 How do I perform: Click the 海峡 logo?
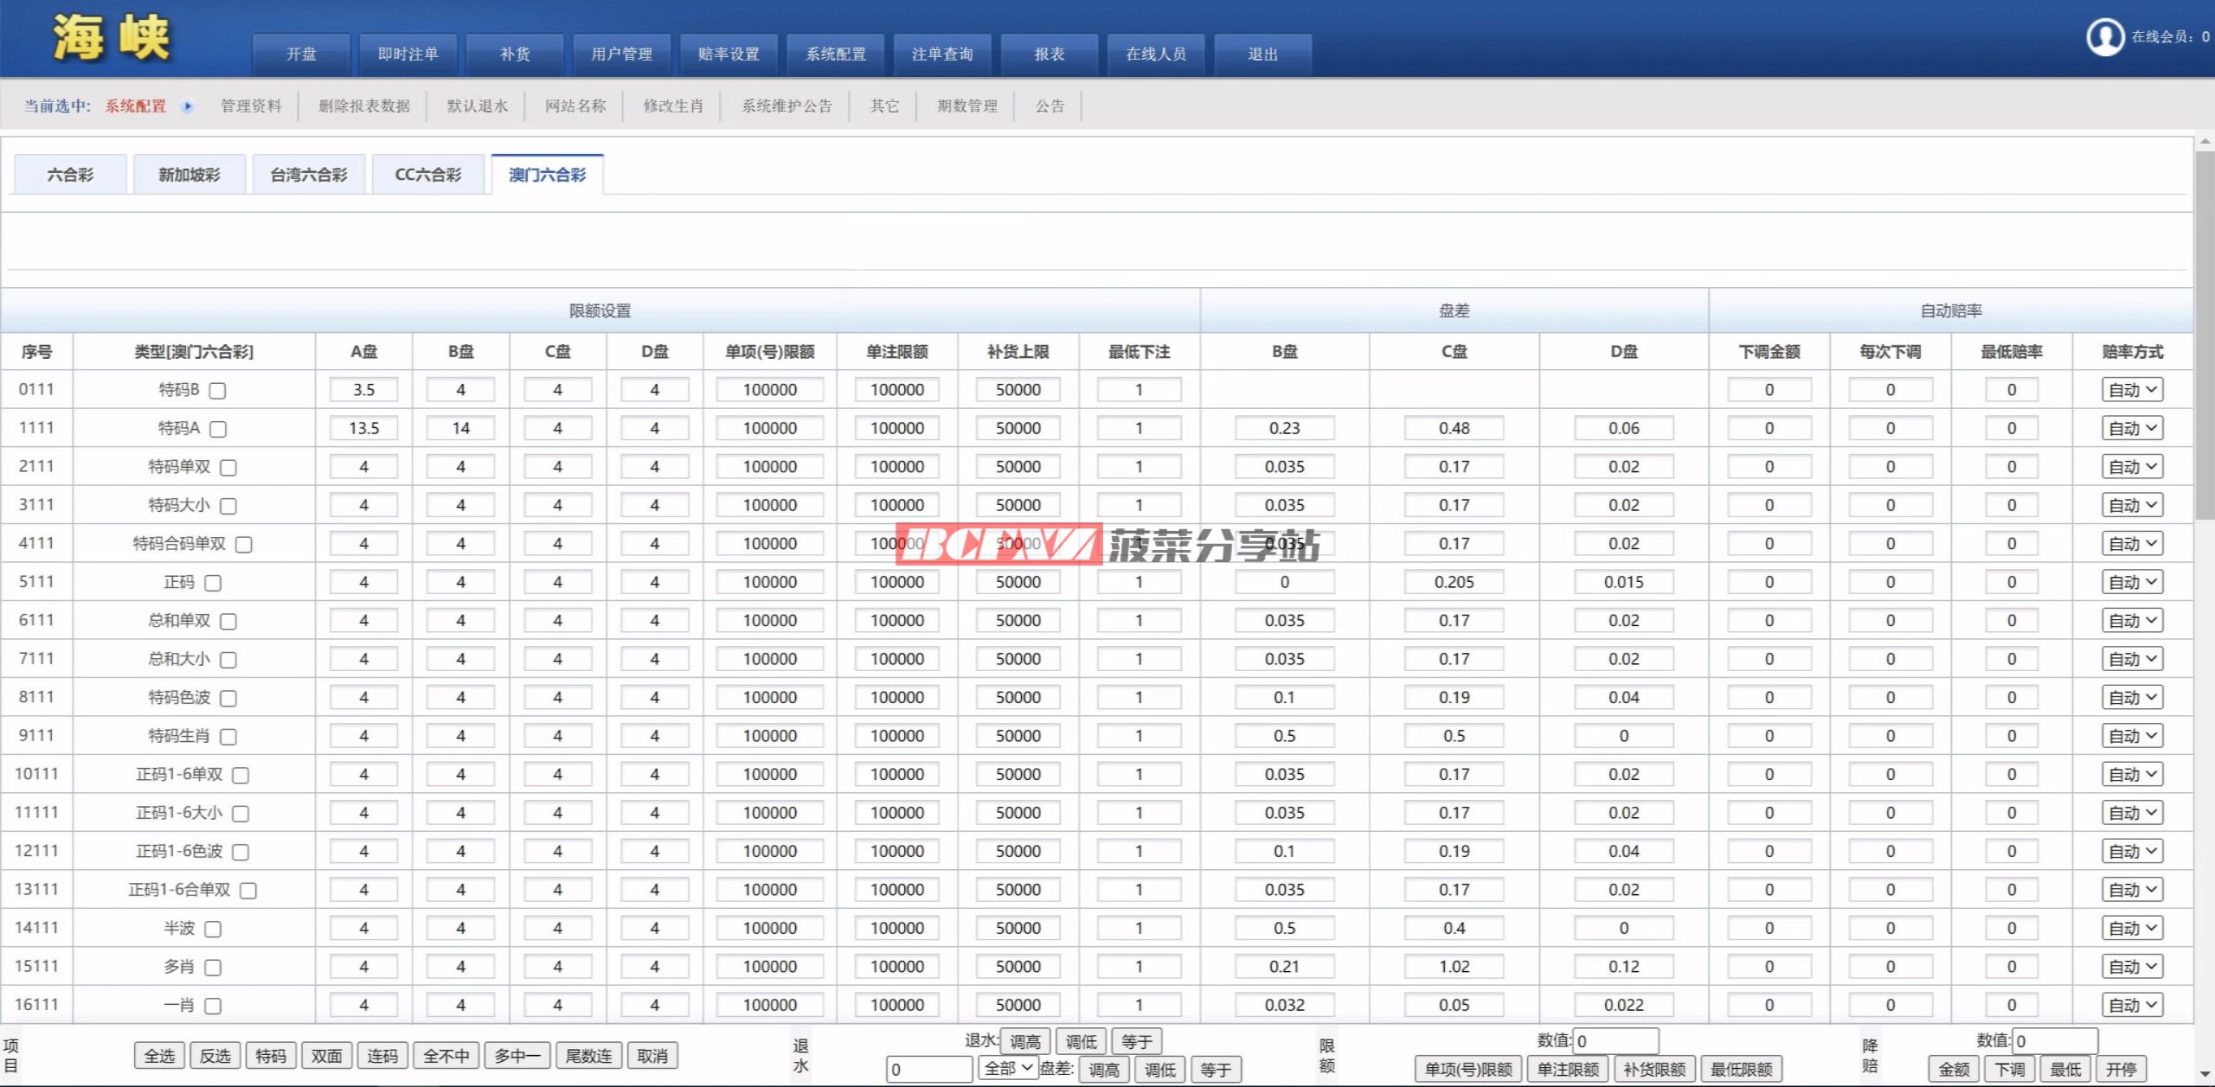tap(111, 38)
